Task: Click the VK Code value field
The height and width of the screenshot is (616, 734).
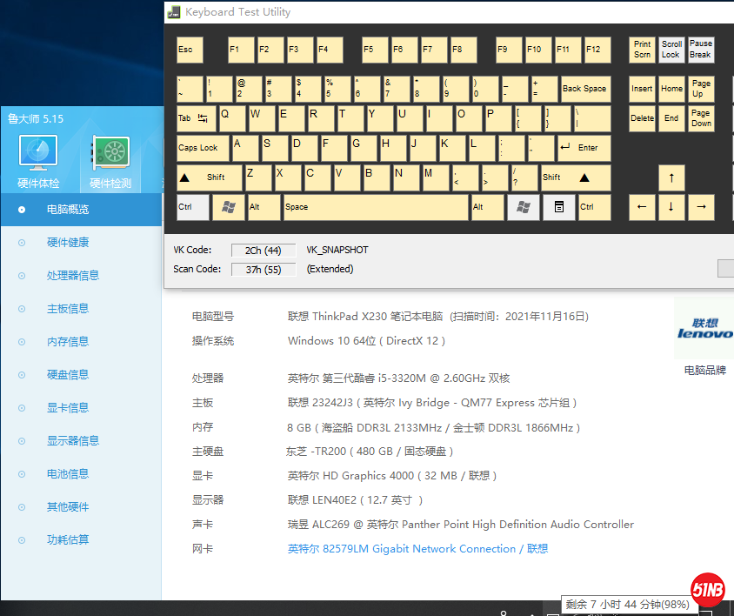Action: [264, 251]
